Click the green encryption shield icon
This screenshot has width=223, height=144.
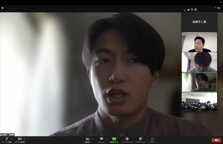3,8
